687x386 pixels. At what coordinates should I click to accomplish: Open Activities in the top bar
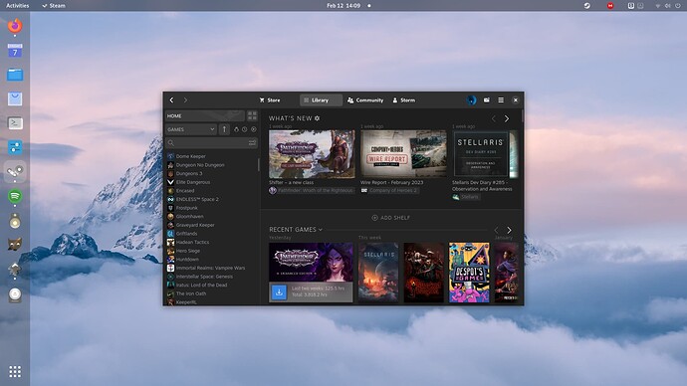(x=18, y=6)
